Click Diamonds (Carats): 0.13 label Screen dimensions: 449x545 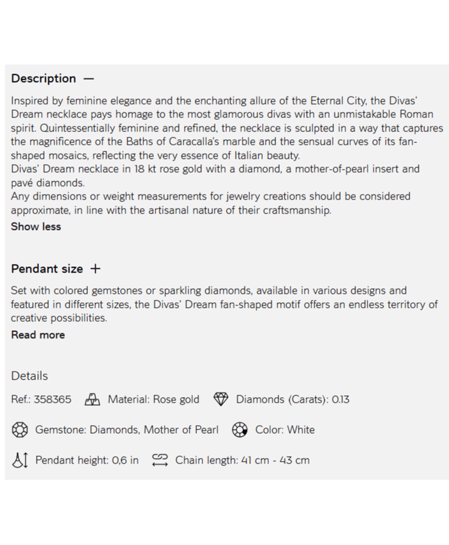(292, 399)
